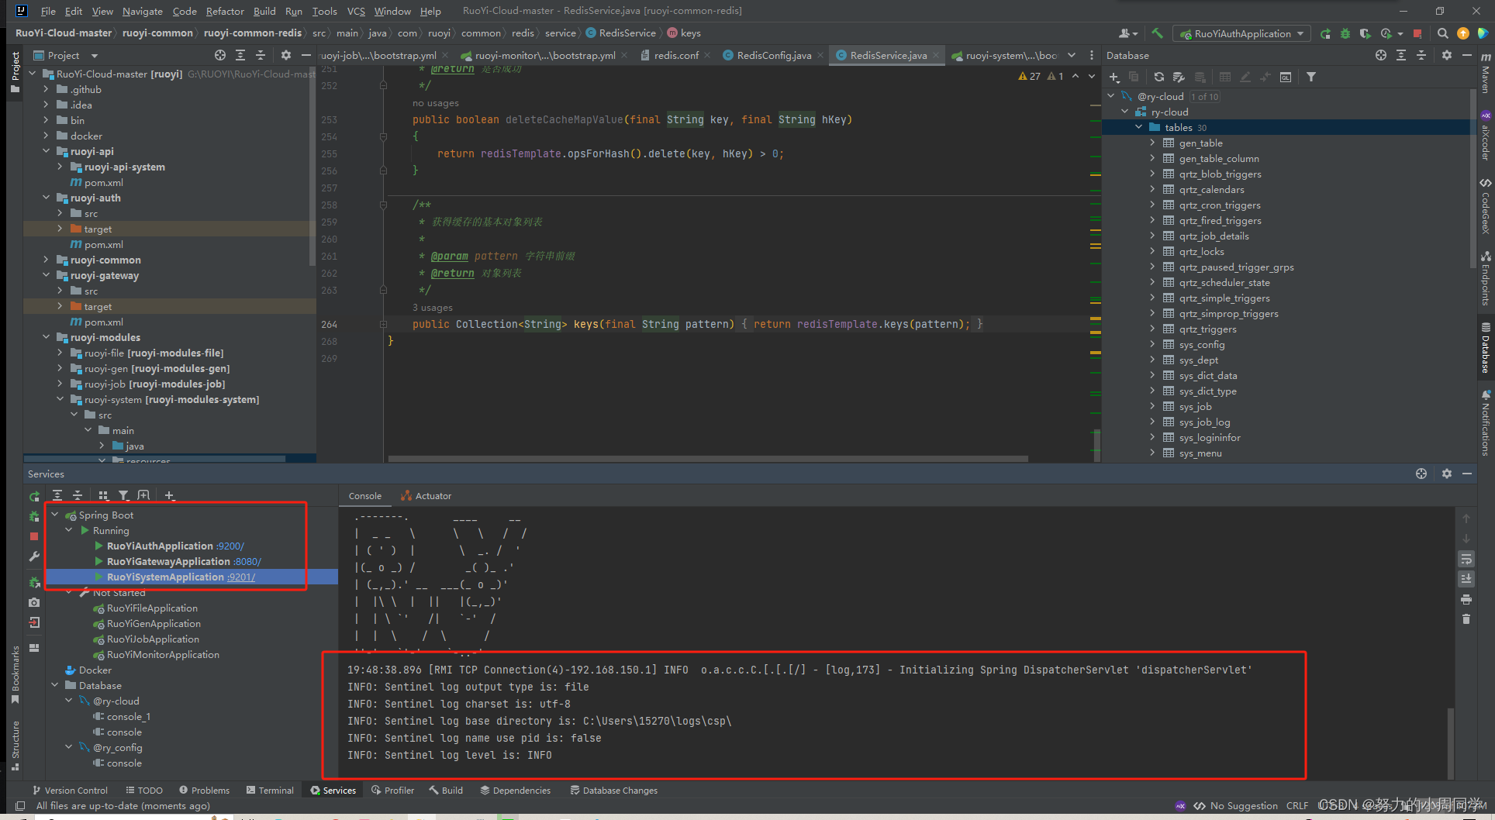
Task: Open Services filter funnel menu
Action: [123, 495]
